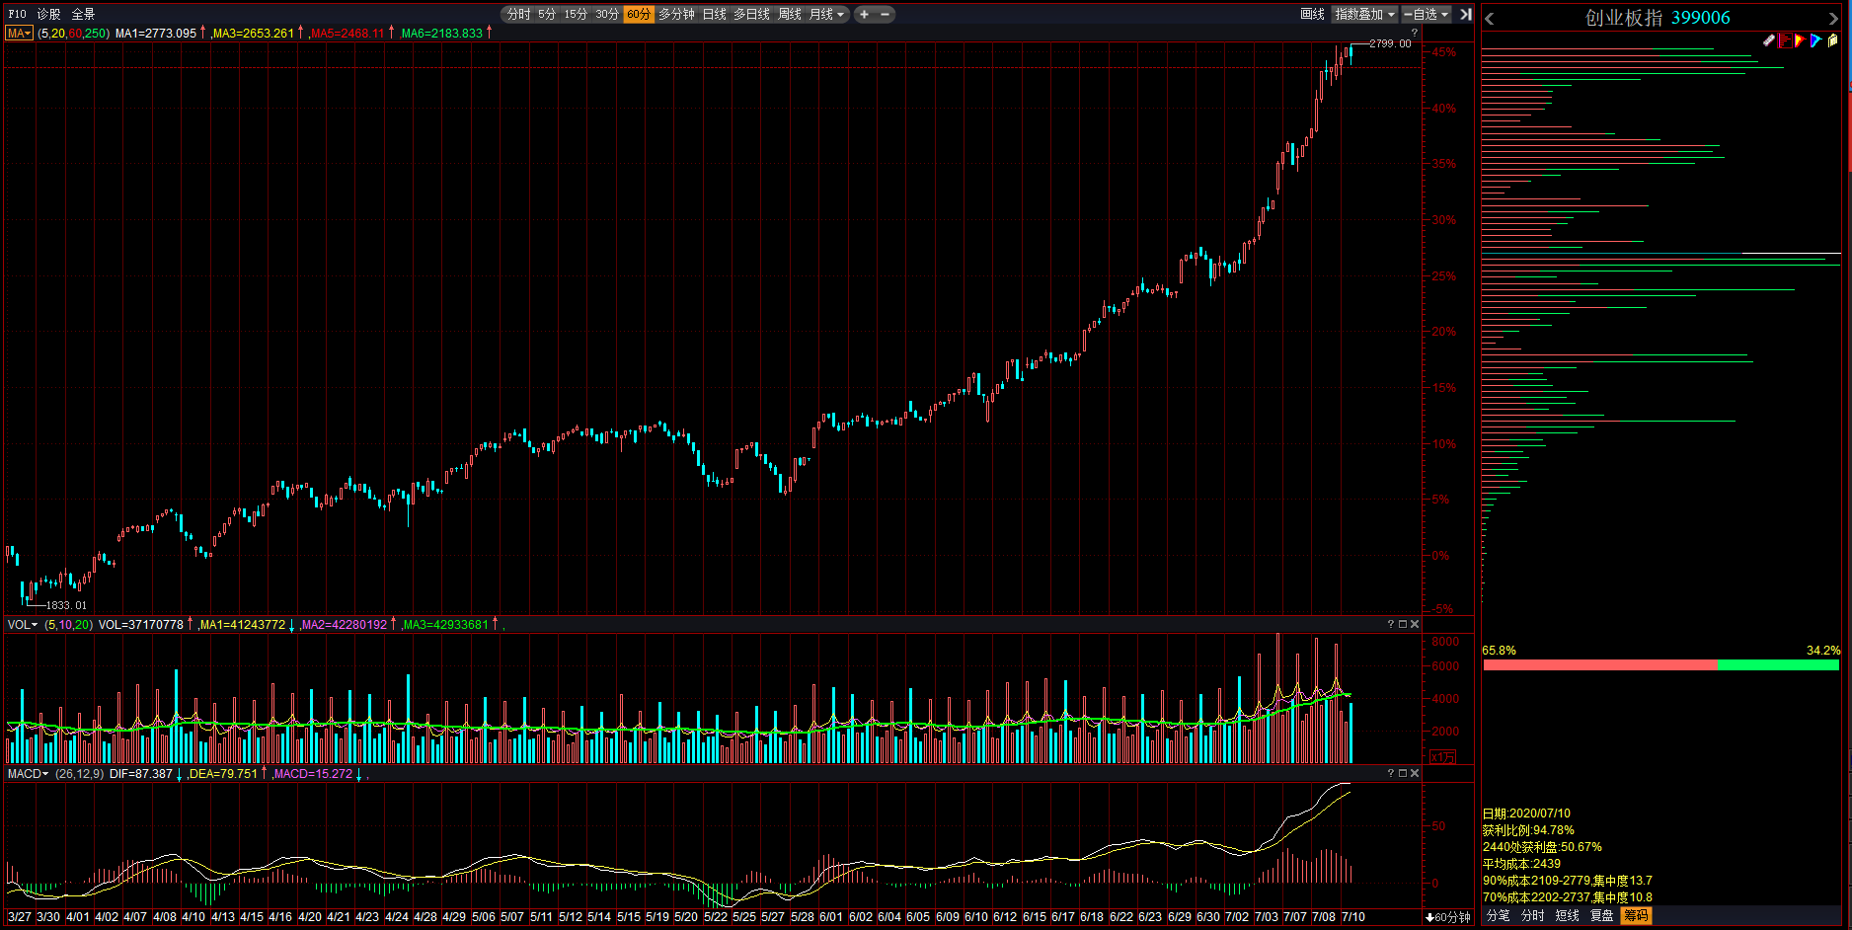Click the 2799.00 high price label
The image size is (1852, 930).
point(1390,43)
